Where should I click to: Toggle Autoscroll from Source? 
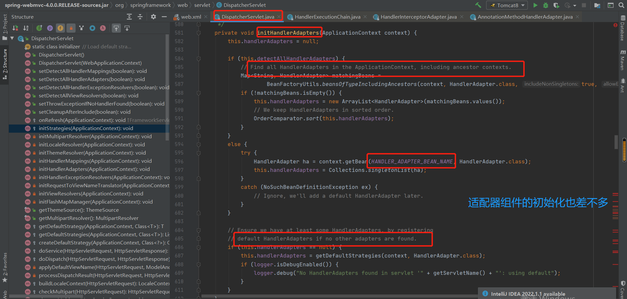tap(127, 28)
